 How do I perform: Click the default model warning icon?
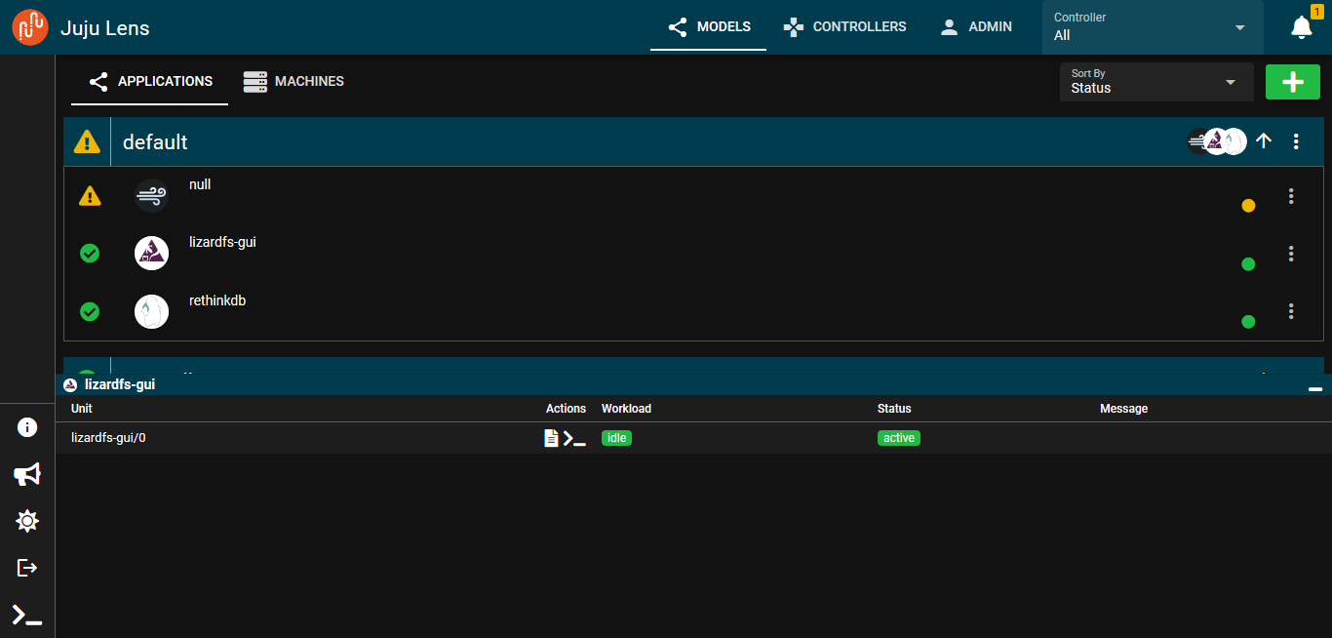point(88,142)
